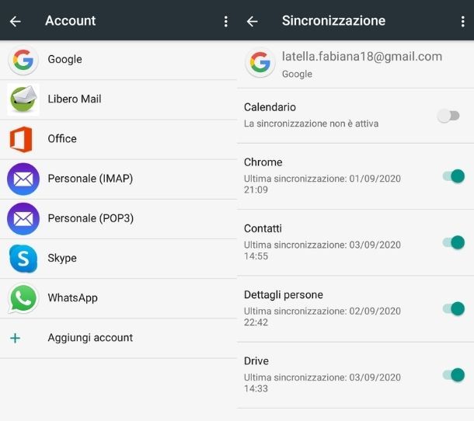
Task: Select the Office account row
Action: pos(118,139)
